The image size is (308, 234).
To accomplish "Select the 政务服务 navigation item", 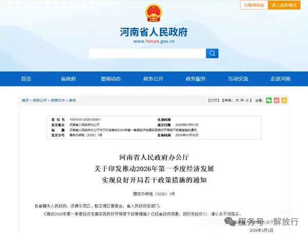I will (196, 79).
